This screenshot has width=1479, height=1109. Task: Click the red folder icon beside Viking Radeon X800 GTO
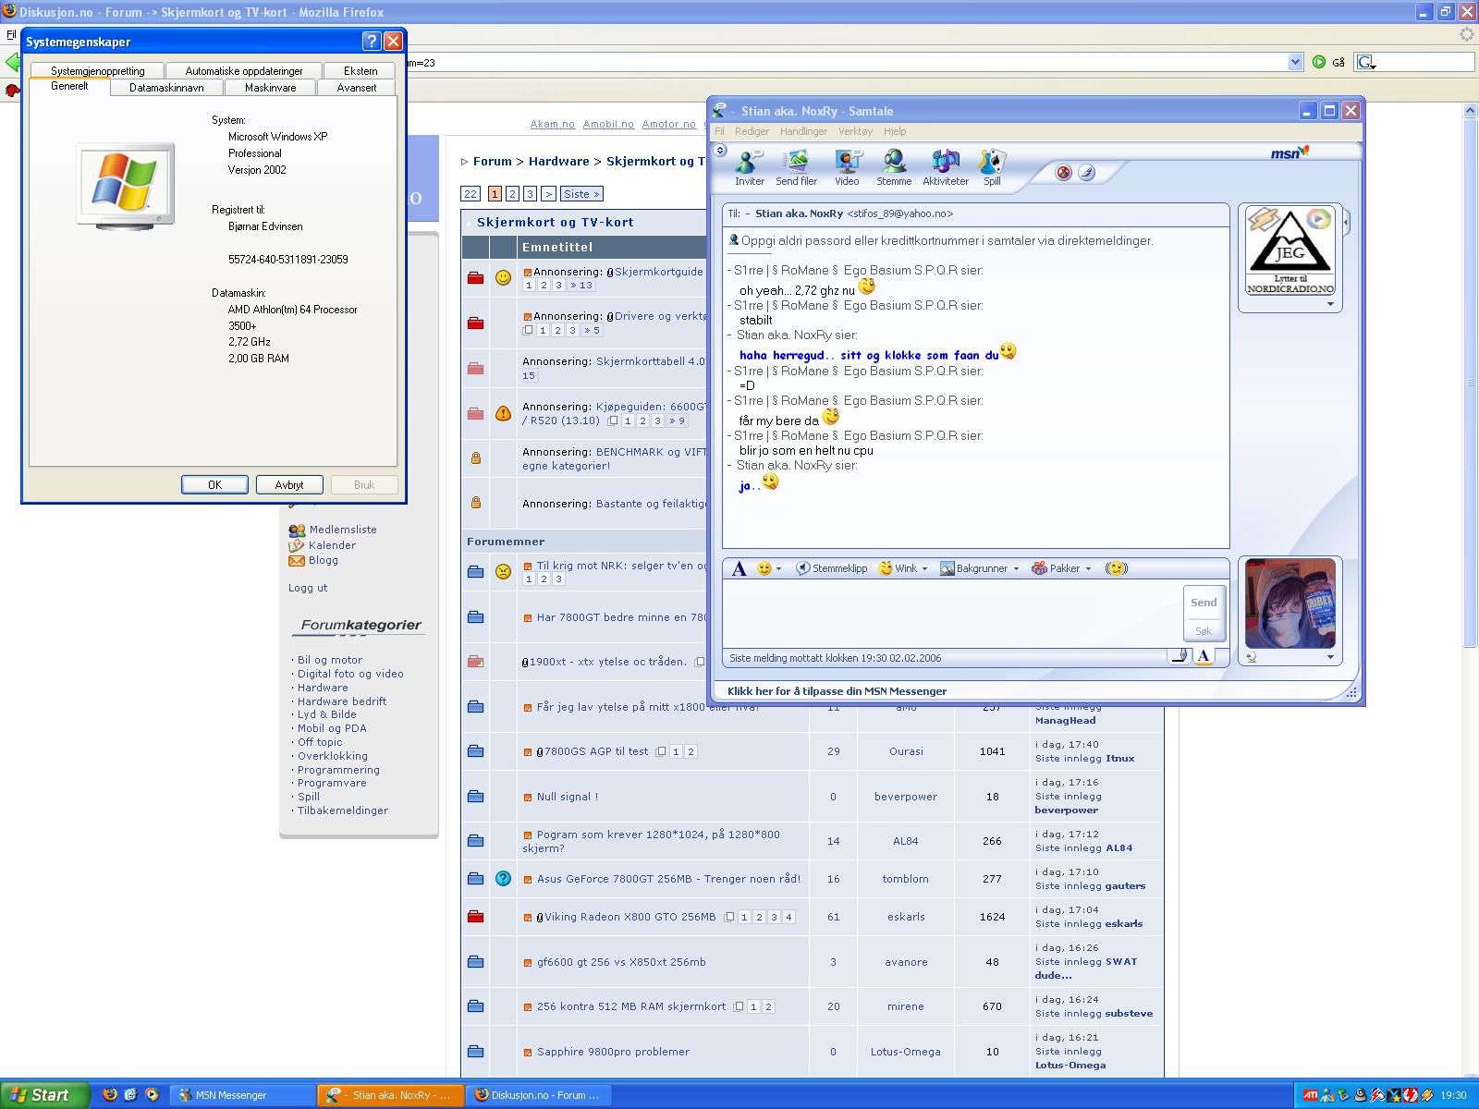(475, 917)
